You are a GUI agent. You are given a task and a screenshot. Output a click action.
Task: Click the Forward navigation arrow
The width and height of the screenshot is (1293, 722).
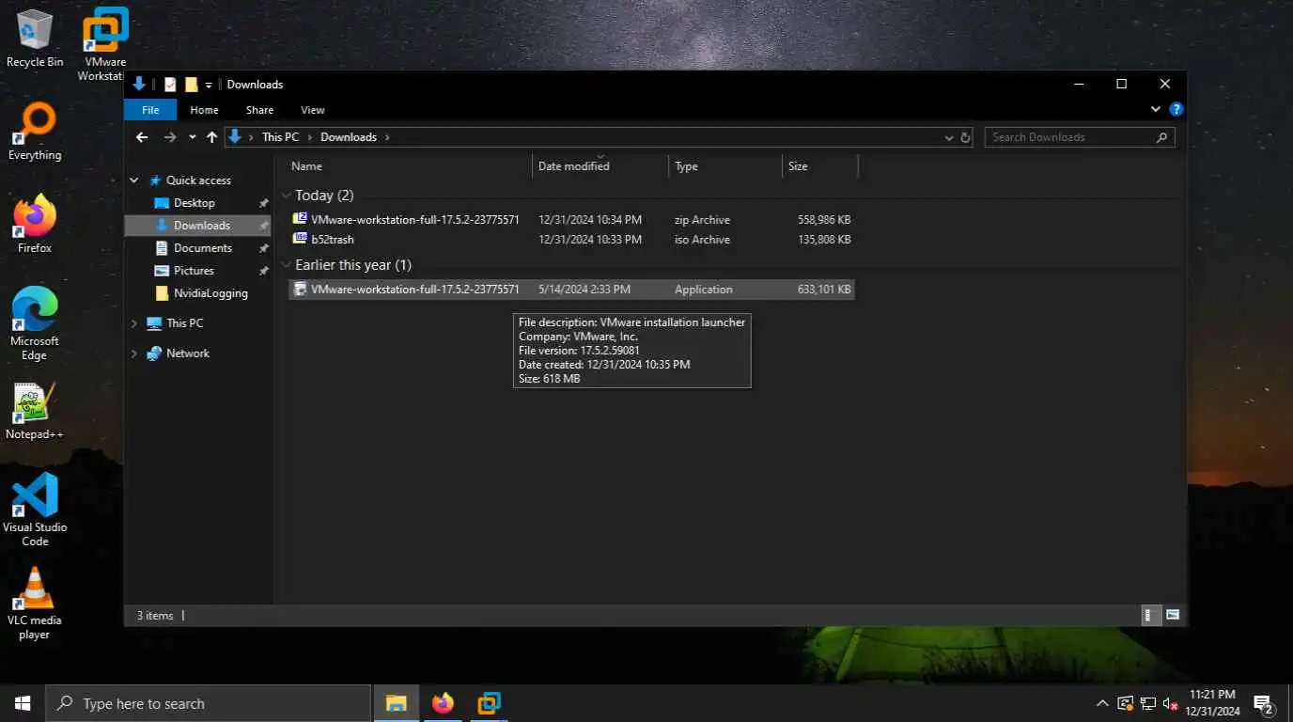[x=169, y=137]
